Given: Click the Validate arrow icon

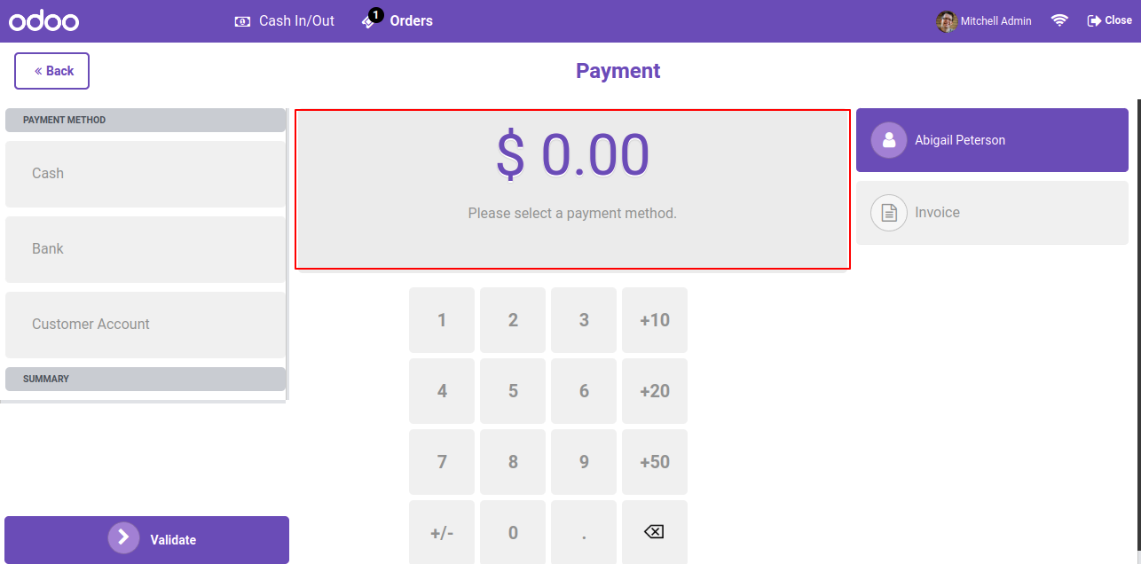Looking at the screenshot, I should pos(124,537).
